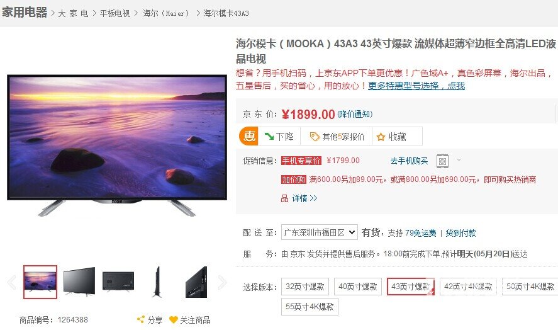
Task: Show next thumbnails with right arrow
Action: (x=223, y=282)
